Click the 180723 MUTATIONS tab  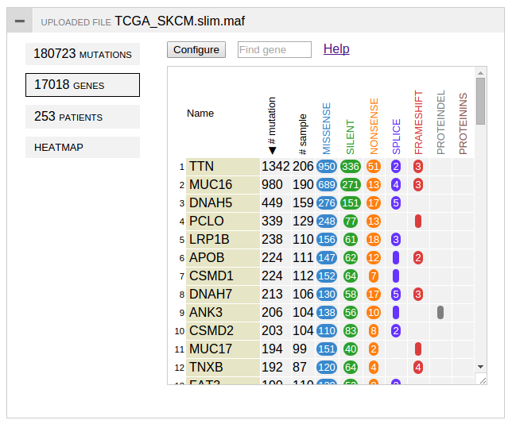click(83, 54)
